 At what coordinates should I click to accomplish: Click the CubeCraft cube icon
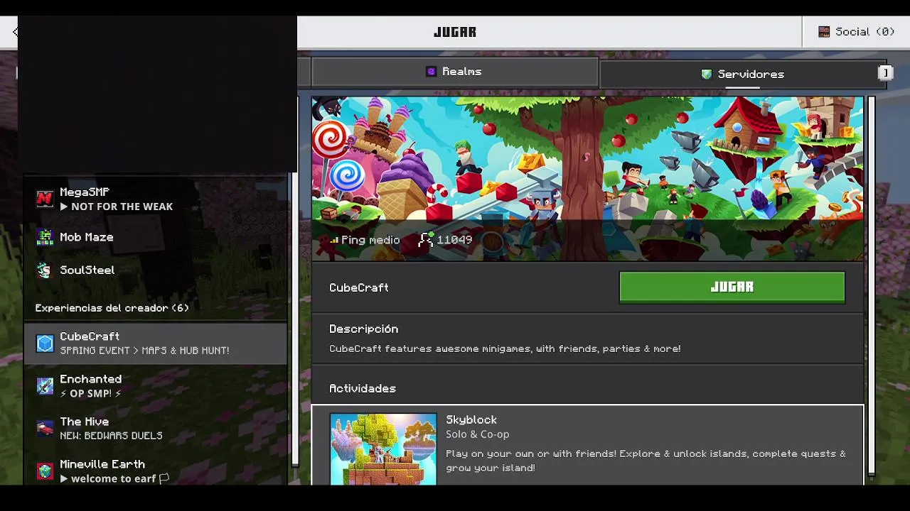[45, 344]
